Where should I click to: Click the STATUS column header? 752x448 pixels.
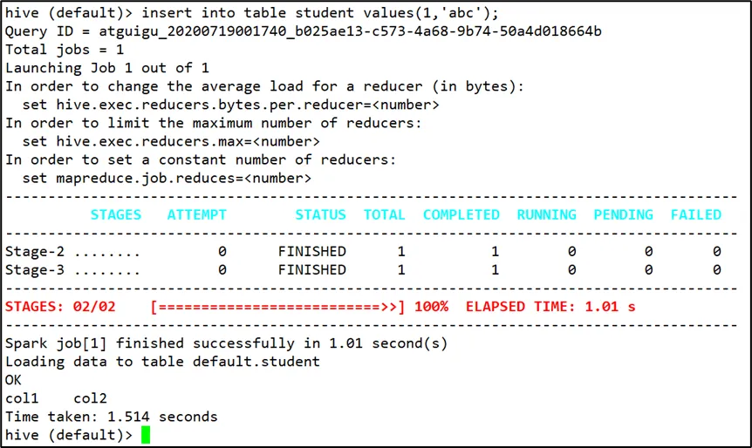(320, 214)
